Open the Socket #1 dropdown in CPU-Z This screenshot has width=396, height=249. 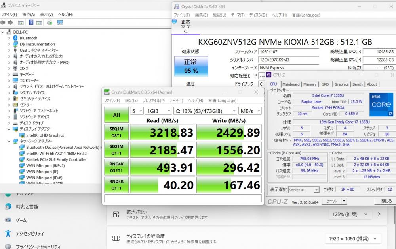[304, 190]
